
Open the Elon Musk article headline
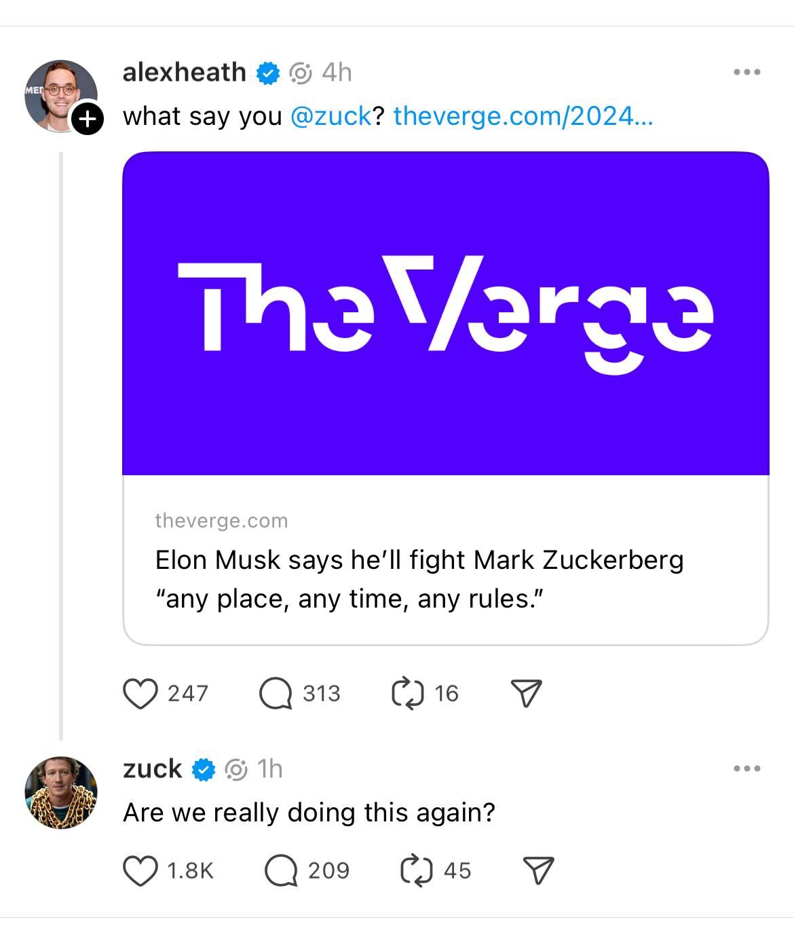[x=419, y=579]
